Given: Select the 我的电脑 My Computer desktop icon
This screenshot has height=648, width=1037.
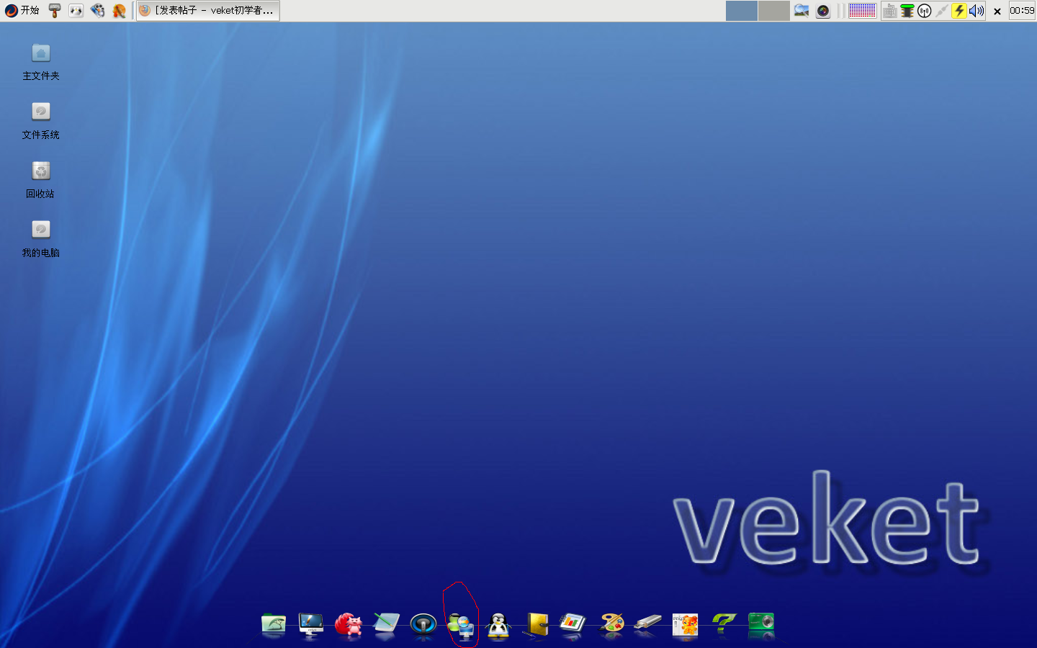Looking at the screenshot, I should [41, 239].
